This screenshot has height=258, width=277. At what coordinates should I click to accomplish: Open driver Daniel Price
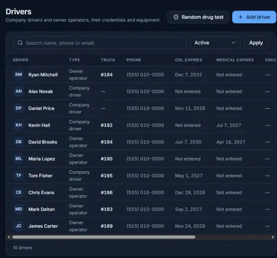coord(42,108)
